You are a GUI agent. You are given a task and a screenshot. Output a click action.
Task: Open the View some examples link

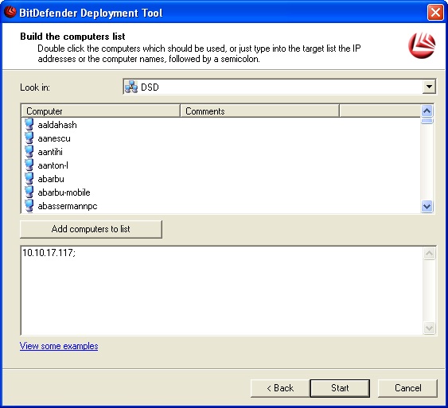pyautogui.click(x=59, y=346)
